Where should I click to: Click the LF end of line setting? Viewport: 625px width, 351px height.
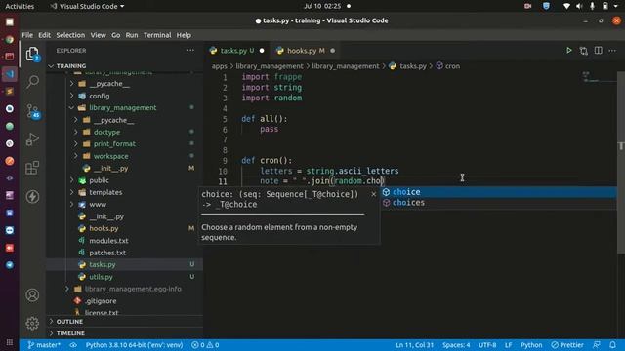508,345
